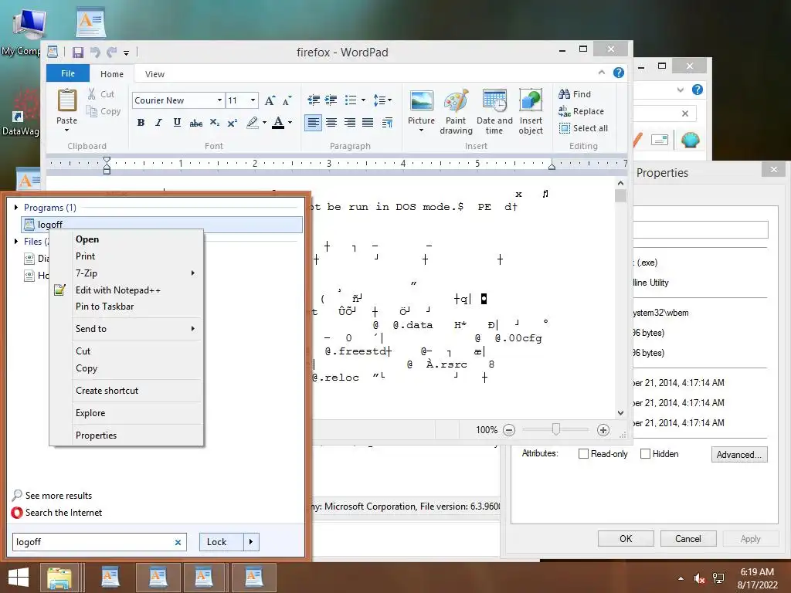Toggle Underline formatting
The image size is (791, 593).
pyautogui.click(x=177, y=123)
